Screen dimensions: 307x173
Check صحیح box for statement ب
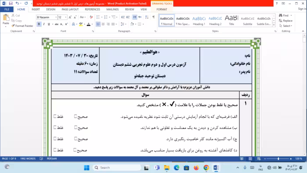click(x=75, y=127)
